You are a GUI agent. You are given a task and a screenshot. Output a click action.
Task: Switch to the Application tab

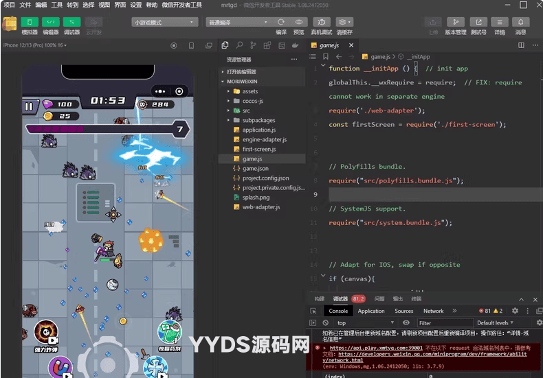(371, 311)
